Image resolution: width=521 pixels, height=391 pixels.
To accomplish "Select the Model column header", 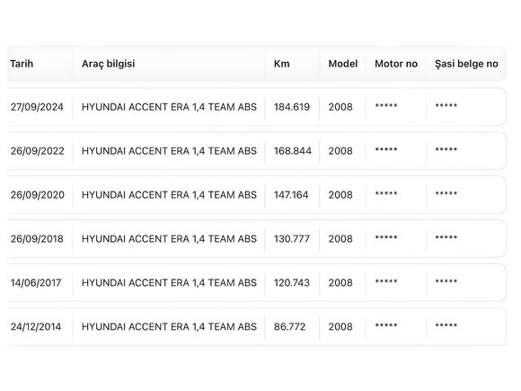I will [343, 64].
